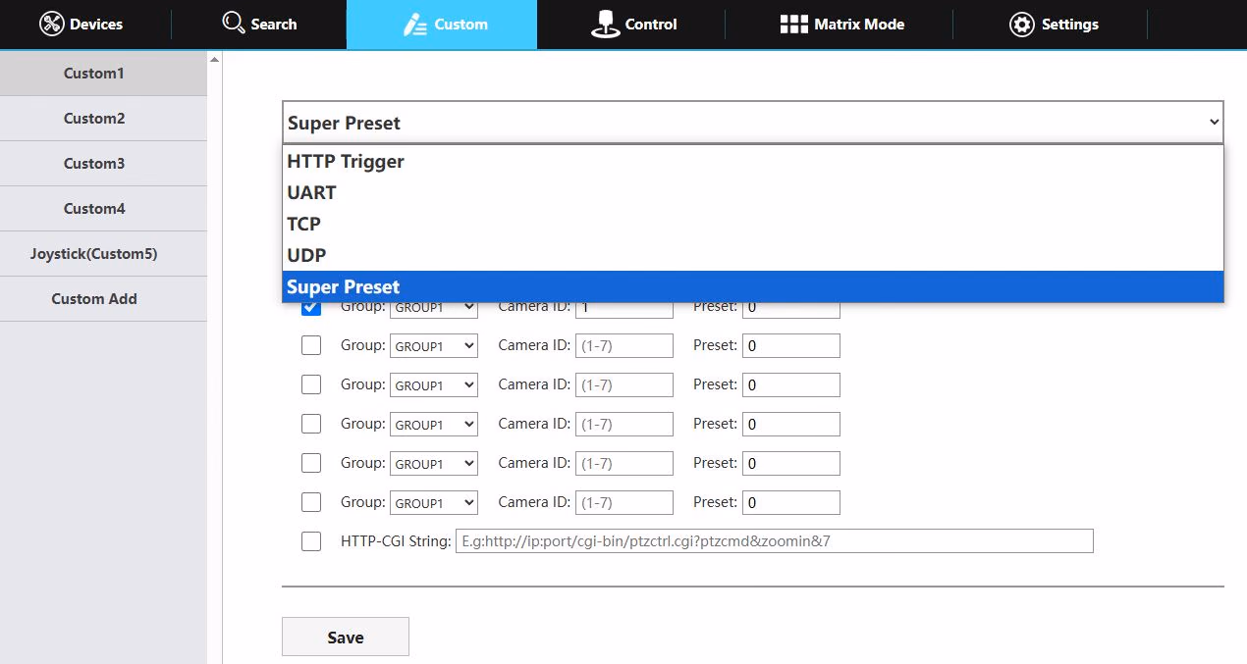Tick the checkbox directly below the checked one
This screenshot has height=664, width=1247.
(311, 345)
